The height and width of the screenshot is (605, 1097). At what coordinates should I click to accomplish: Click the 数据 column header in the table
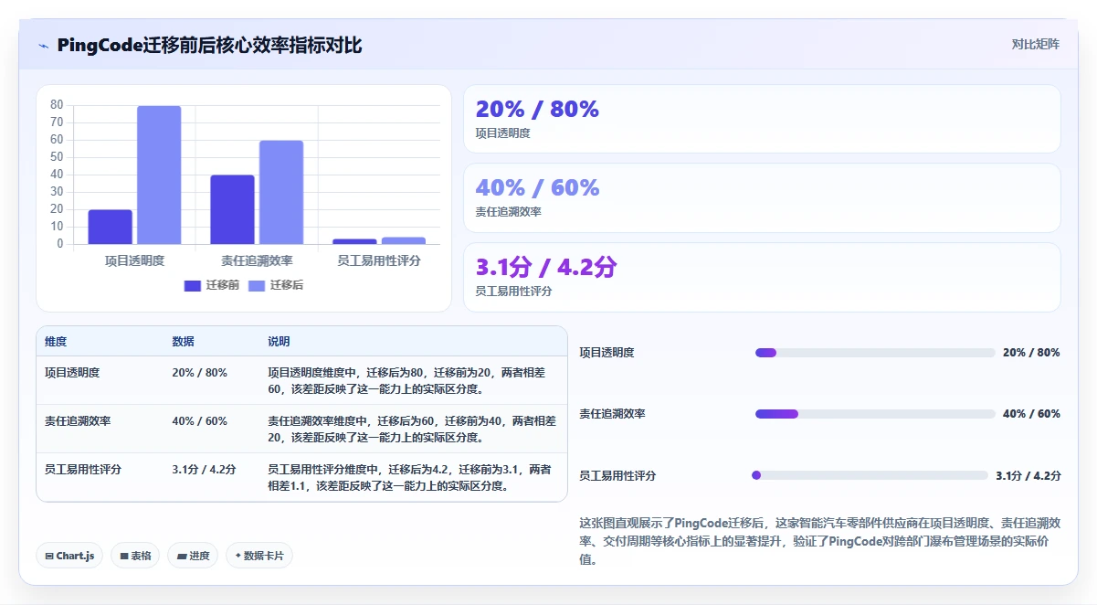click(x=183, y=342)
